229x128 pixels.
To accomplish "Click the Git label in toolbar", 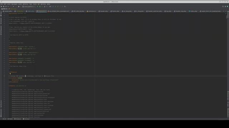I will point(50,6).
